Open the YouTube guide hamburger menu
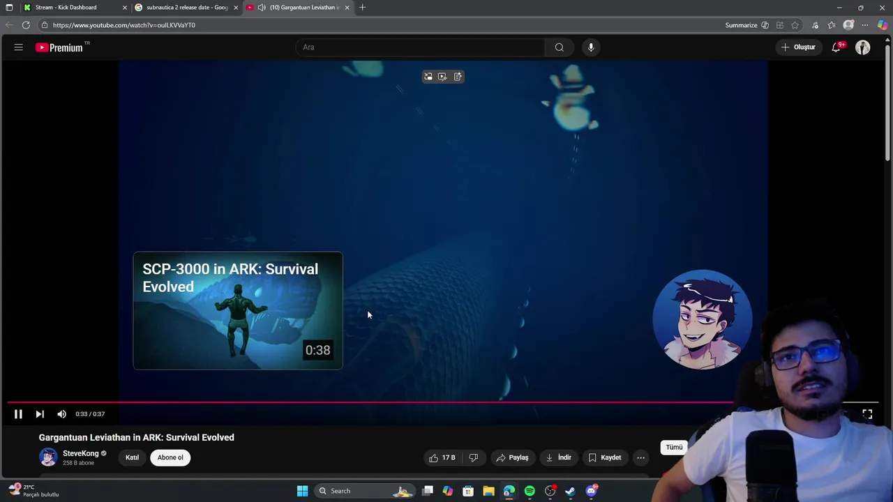The height and width of the screenshot is (502, 893). click(19, 47)
